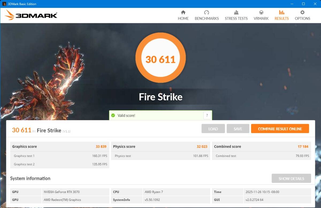Click the Physics score header label
Viewport: 321px width, 208px height.
(124, 147)
